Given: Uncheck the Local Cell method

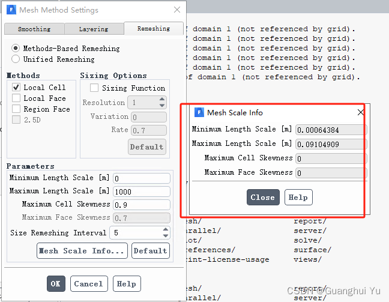Looking at the screenshot, I should [x=16, y=87].
